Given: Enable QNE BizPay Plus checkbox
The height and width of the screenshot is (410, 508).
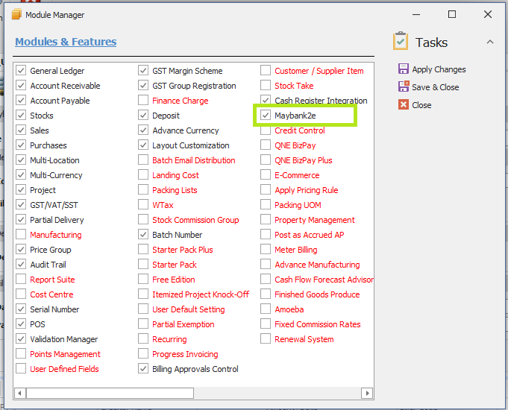Looking at the screenshot, I should click(x=266, y=160).
